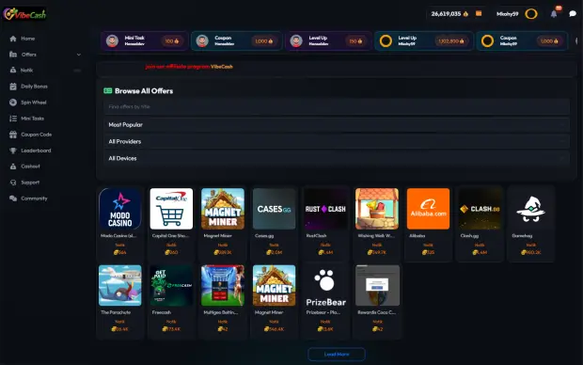583x365 pixels.
Task: Open the Cases.gg offer
Action: click(274, 223)
